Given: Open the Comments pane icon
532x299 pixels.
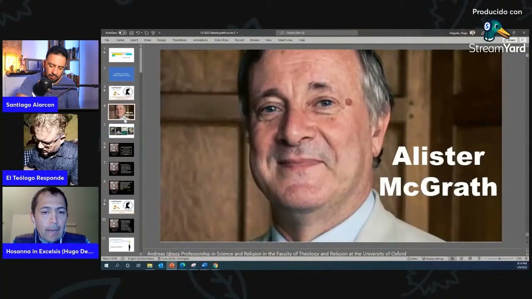Looking at the screenshot, I should coord(522,40).
